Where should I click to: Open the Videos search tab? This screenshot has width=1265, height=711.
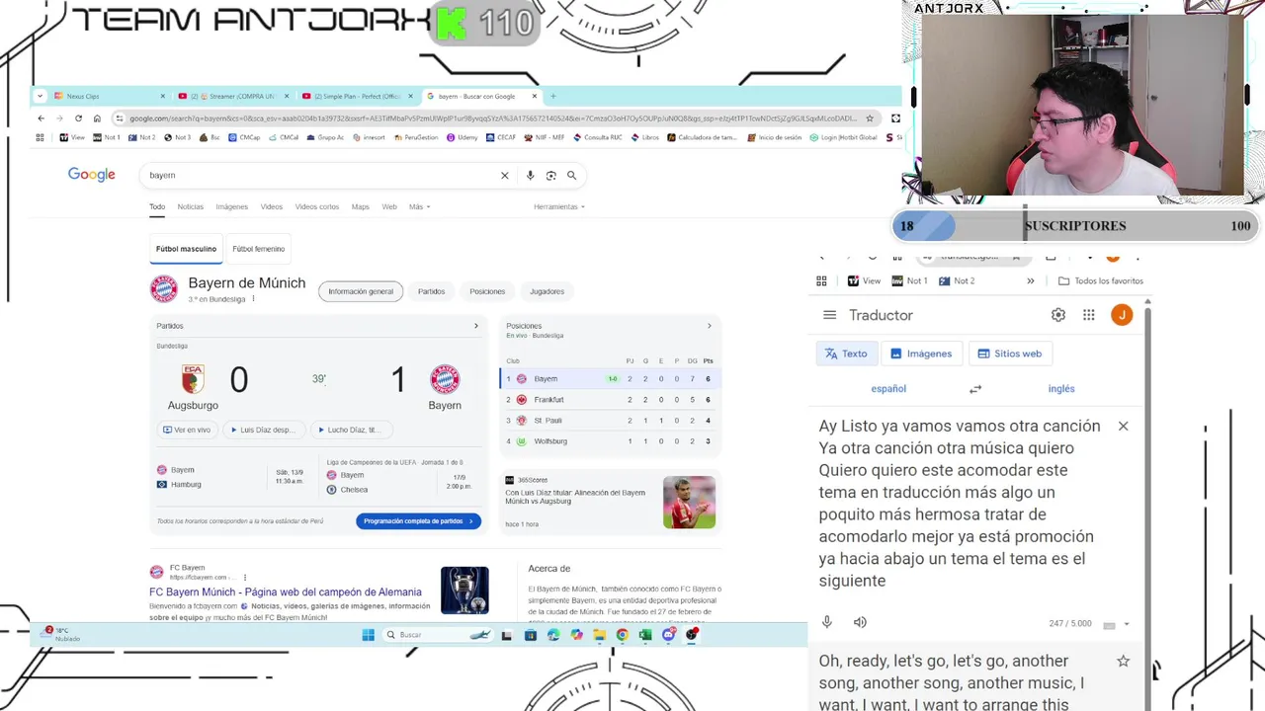(x=271, y=206)
